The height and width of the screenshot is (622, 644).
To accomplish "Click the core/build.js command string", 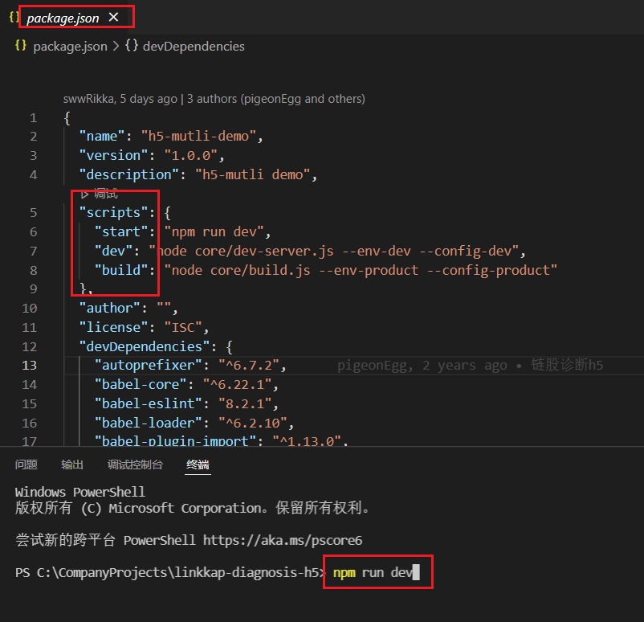I will [x=361, y=271].
